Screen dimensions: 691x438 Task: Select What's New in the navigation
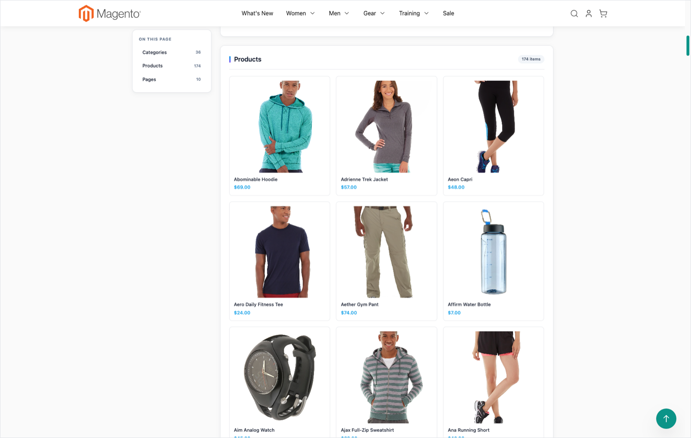[257, 13]
